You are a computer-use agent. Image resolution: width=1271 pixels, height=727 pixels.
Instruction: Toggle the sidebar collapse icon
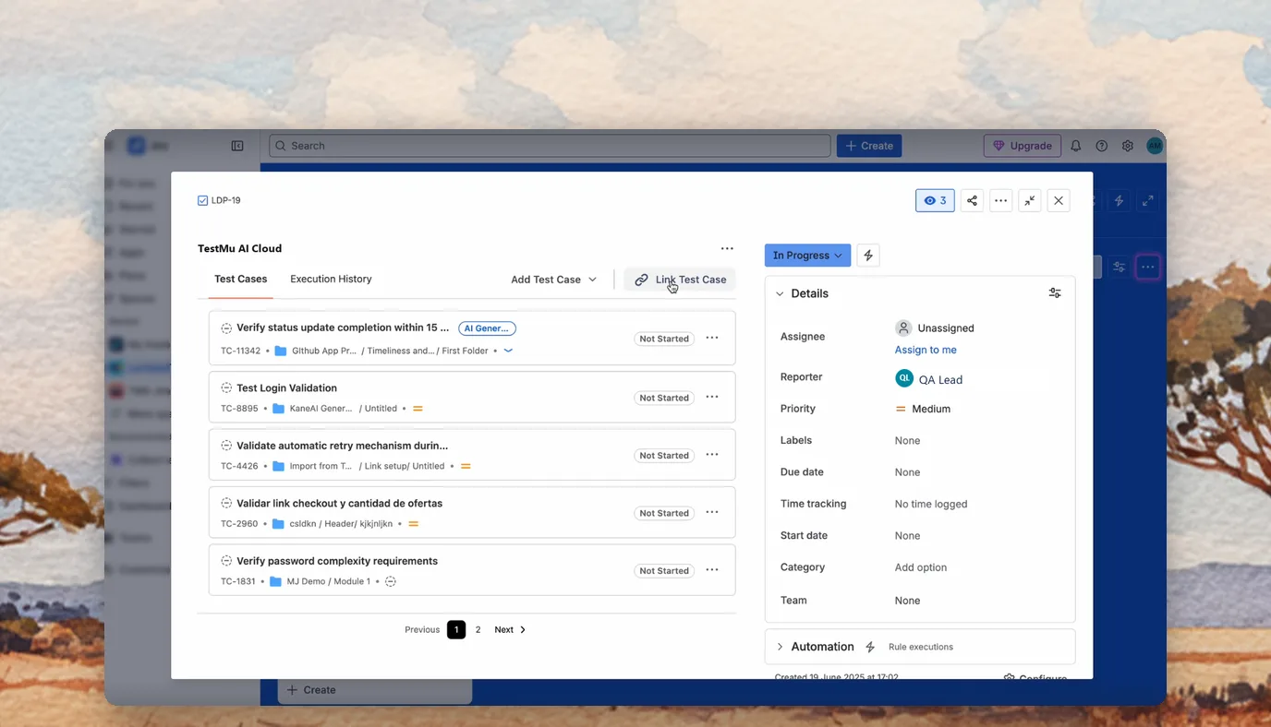click(x=237, y=146)
